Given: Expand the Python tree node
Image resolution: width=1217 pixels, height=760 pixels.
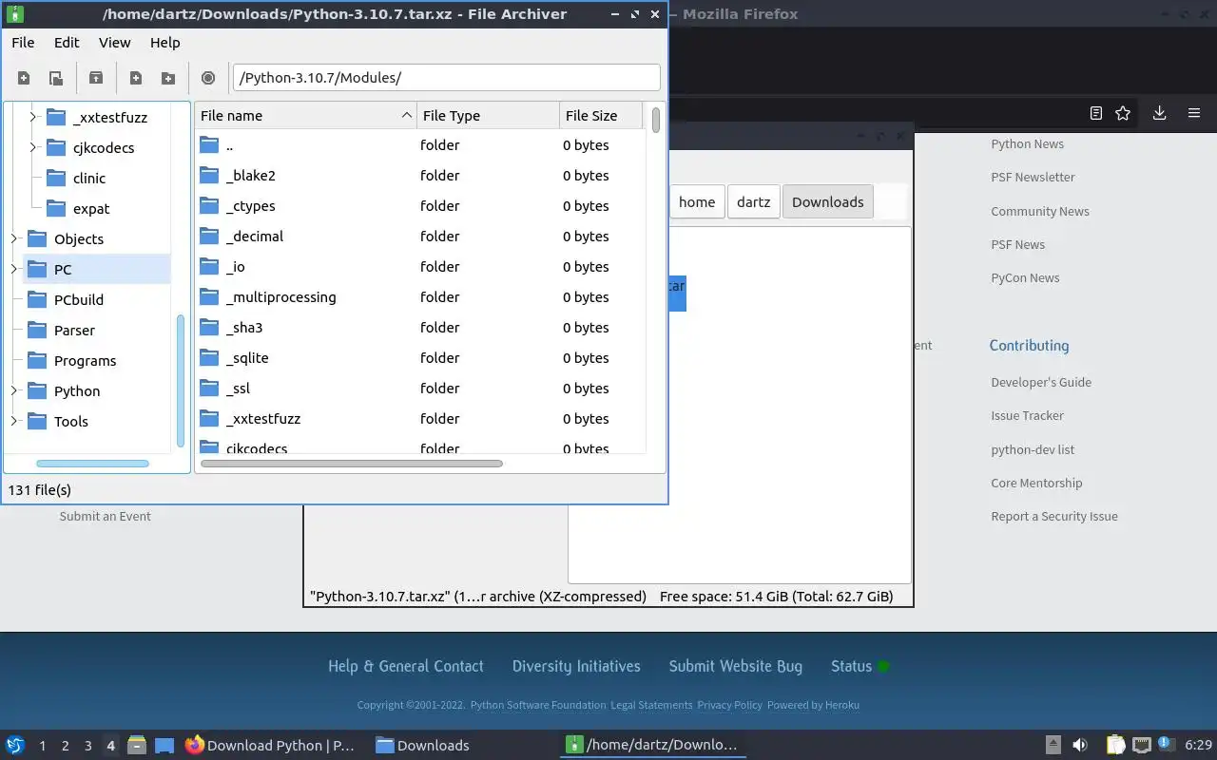Looking at the screenshot, I should coord(14,391).
